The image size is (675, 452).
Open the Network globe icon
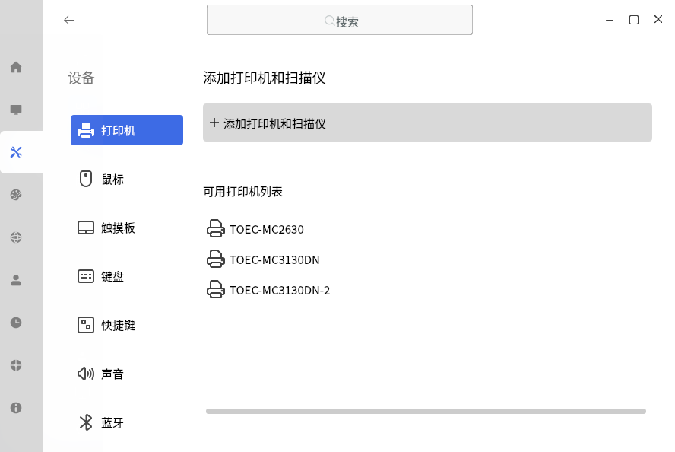[x=16, y=237]
